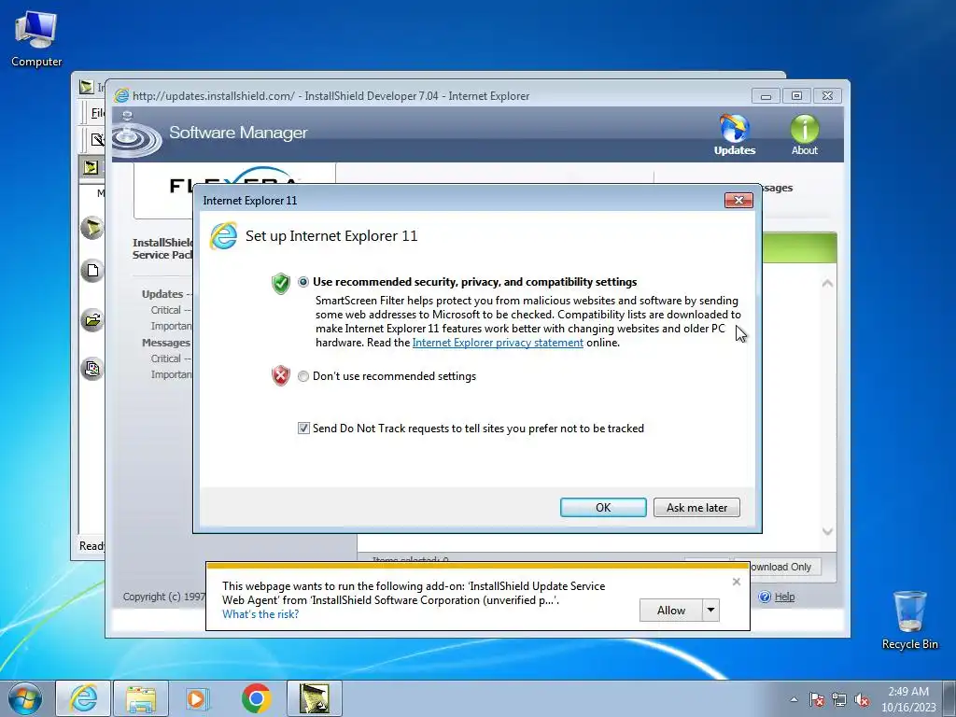
Task: Minimize the Internet Explorer window
Action: (766, 96)
